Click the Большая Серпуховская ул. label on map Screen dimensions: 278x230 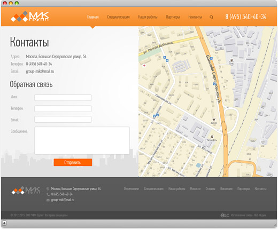213,79
